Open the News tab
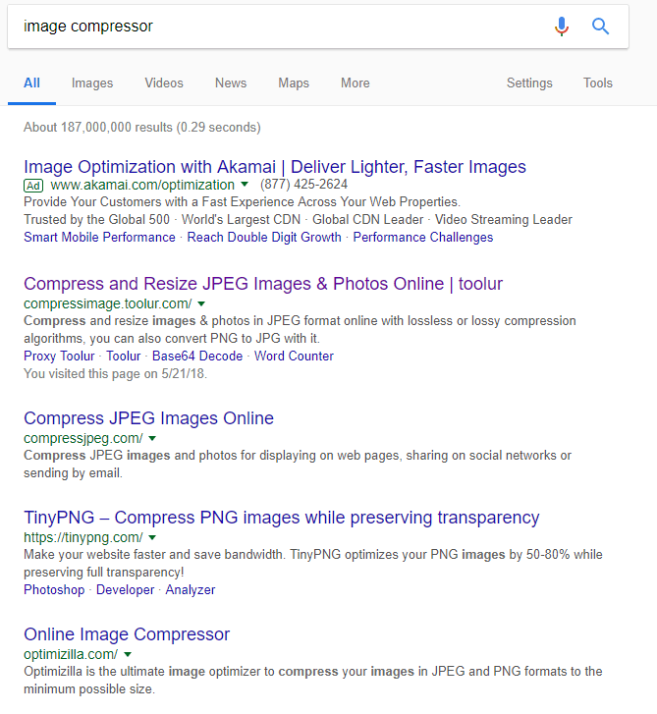The height and width of the screenshot is (714, 657). [x=231, y=82]
